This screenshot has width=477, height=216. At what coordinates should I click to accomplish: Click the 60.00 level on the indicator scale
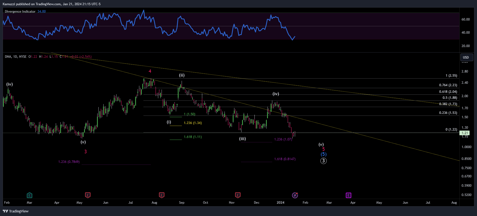tap(465, 19)
